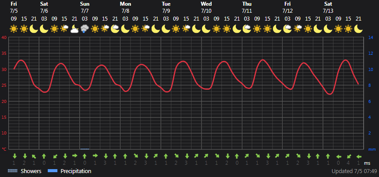Select the down-right wind arrow for Thu 7/11 at 09
Screen dimensions: 379x177
coord(258,156)
